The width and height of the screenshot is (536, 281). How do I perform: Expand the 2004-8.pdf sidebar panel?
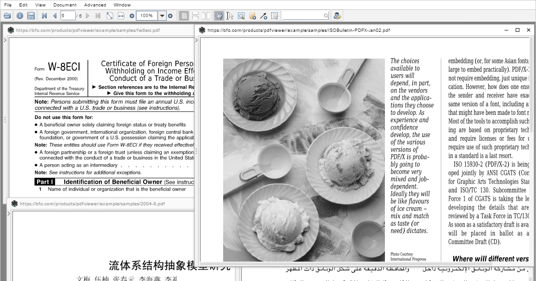click(8, 214)
